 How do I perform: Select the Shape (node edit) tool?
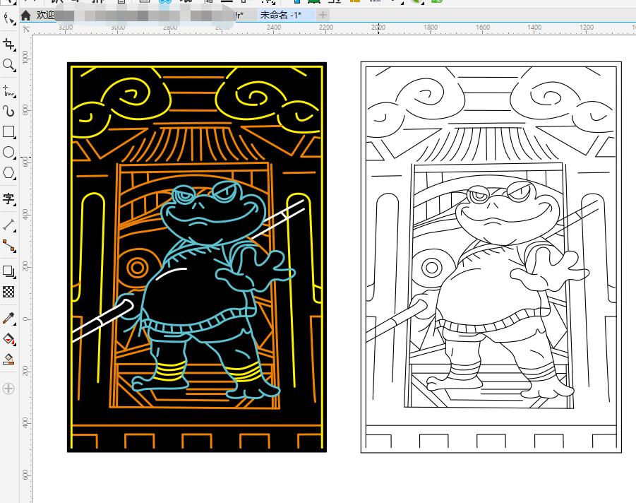coord(8,18)
